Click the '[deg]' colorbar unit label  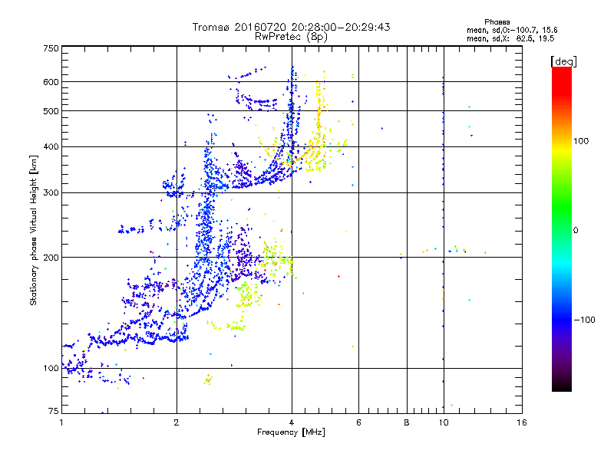tap(563, 61)
